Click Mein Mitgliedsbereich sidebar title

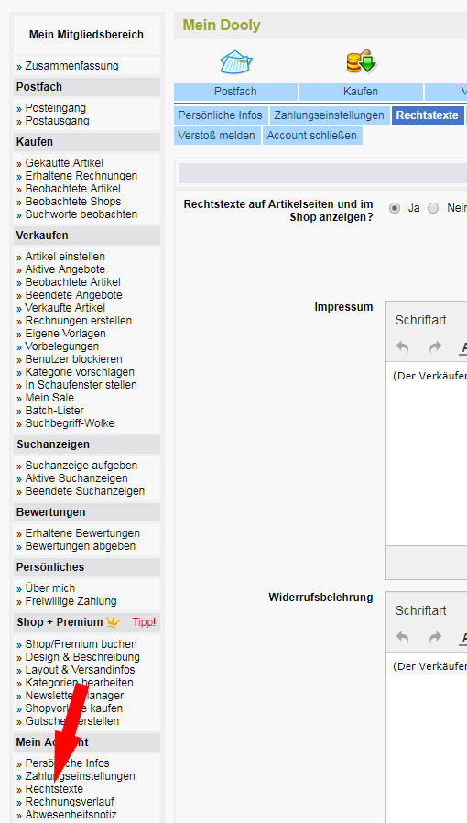coord(86,35)
